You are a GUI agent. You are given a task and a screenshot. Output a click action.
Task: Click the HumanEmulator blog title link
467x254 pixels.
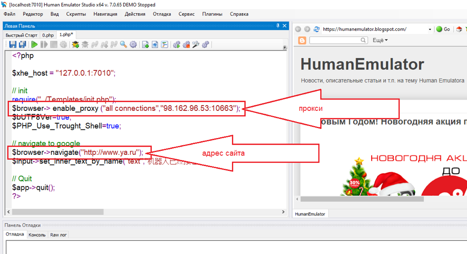point(362,64)
